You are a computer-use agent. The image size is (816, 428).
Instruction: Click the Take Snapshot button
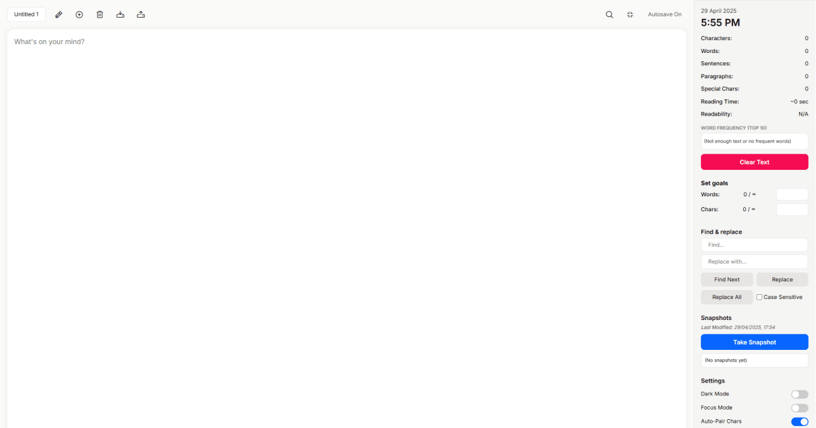point(754,342)
